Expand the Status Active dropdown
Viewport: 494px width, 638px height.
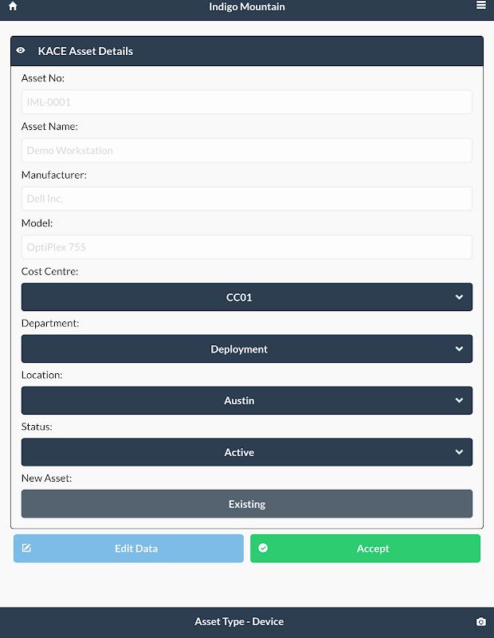coord(246,452)
